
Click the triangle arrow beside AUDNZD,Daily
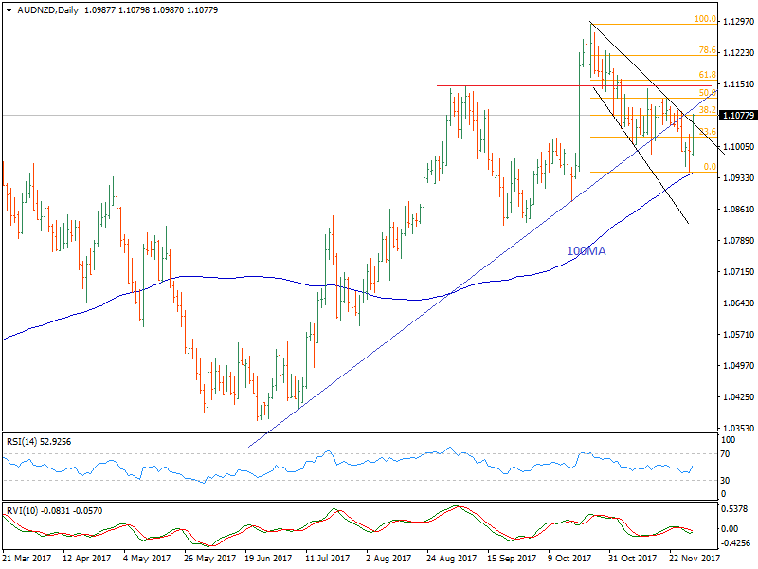point(9,10)
